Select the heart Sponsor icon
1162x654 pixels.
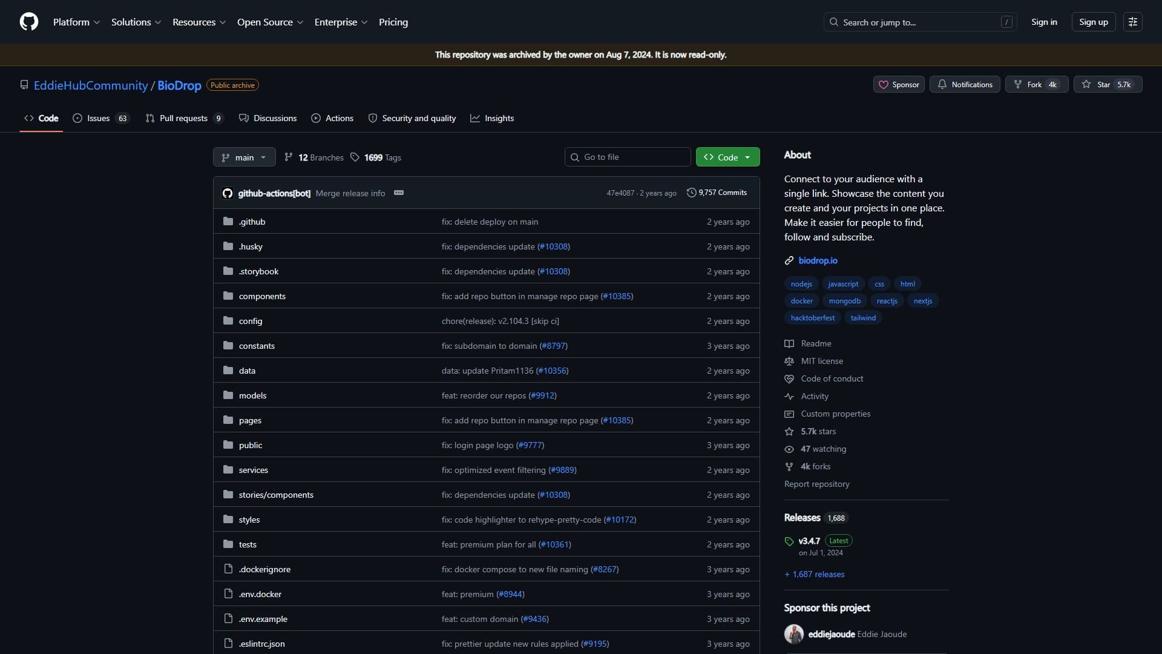pyautogui.click(x=883, y=85)
